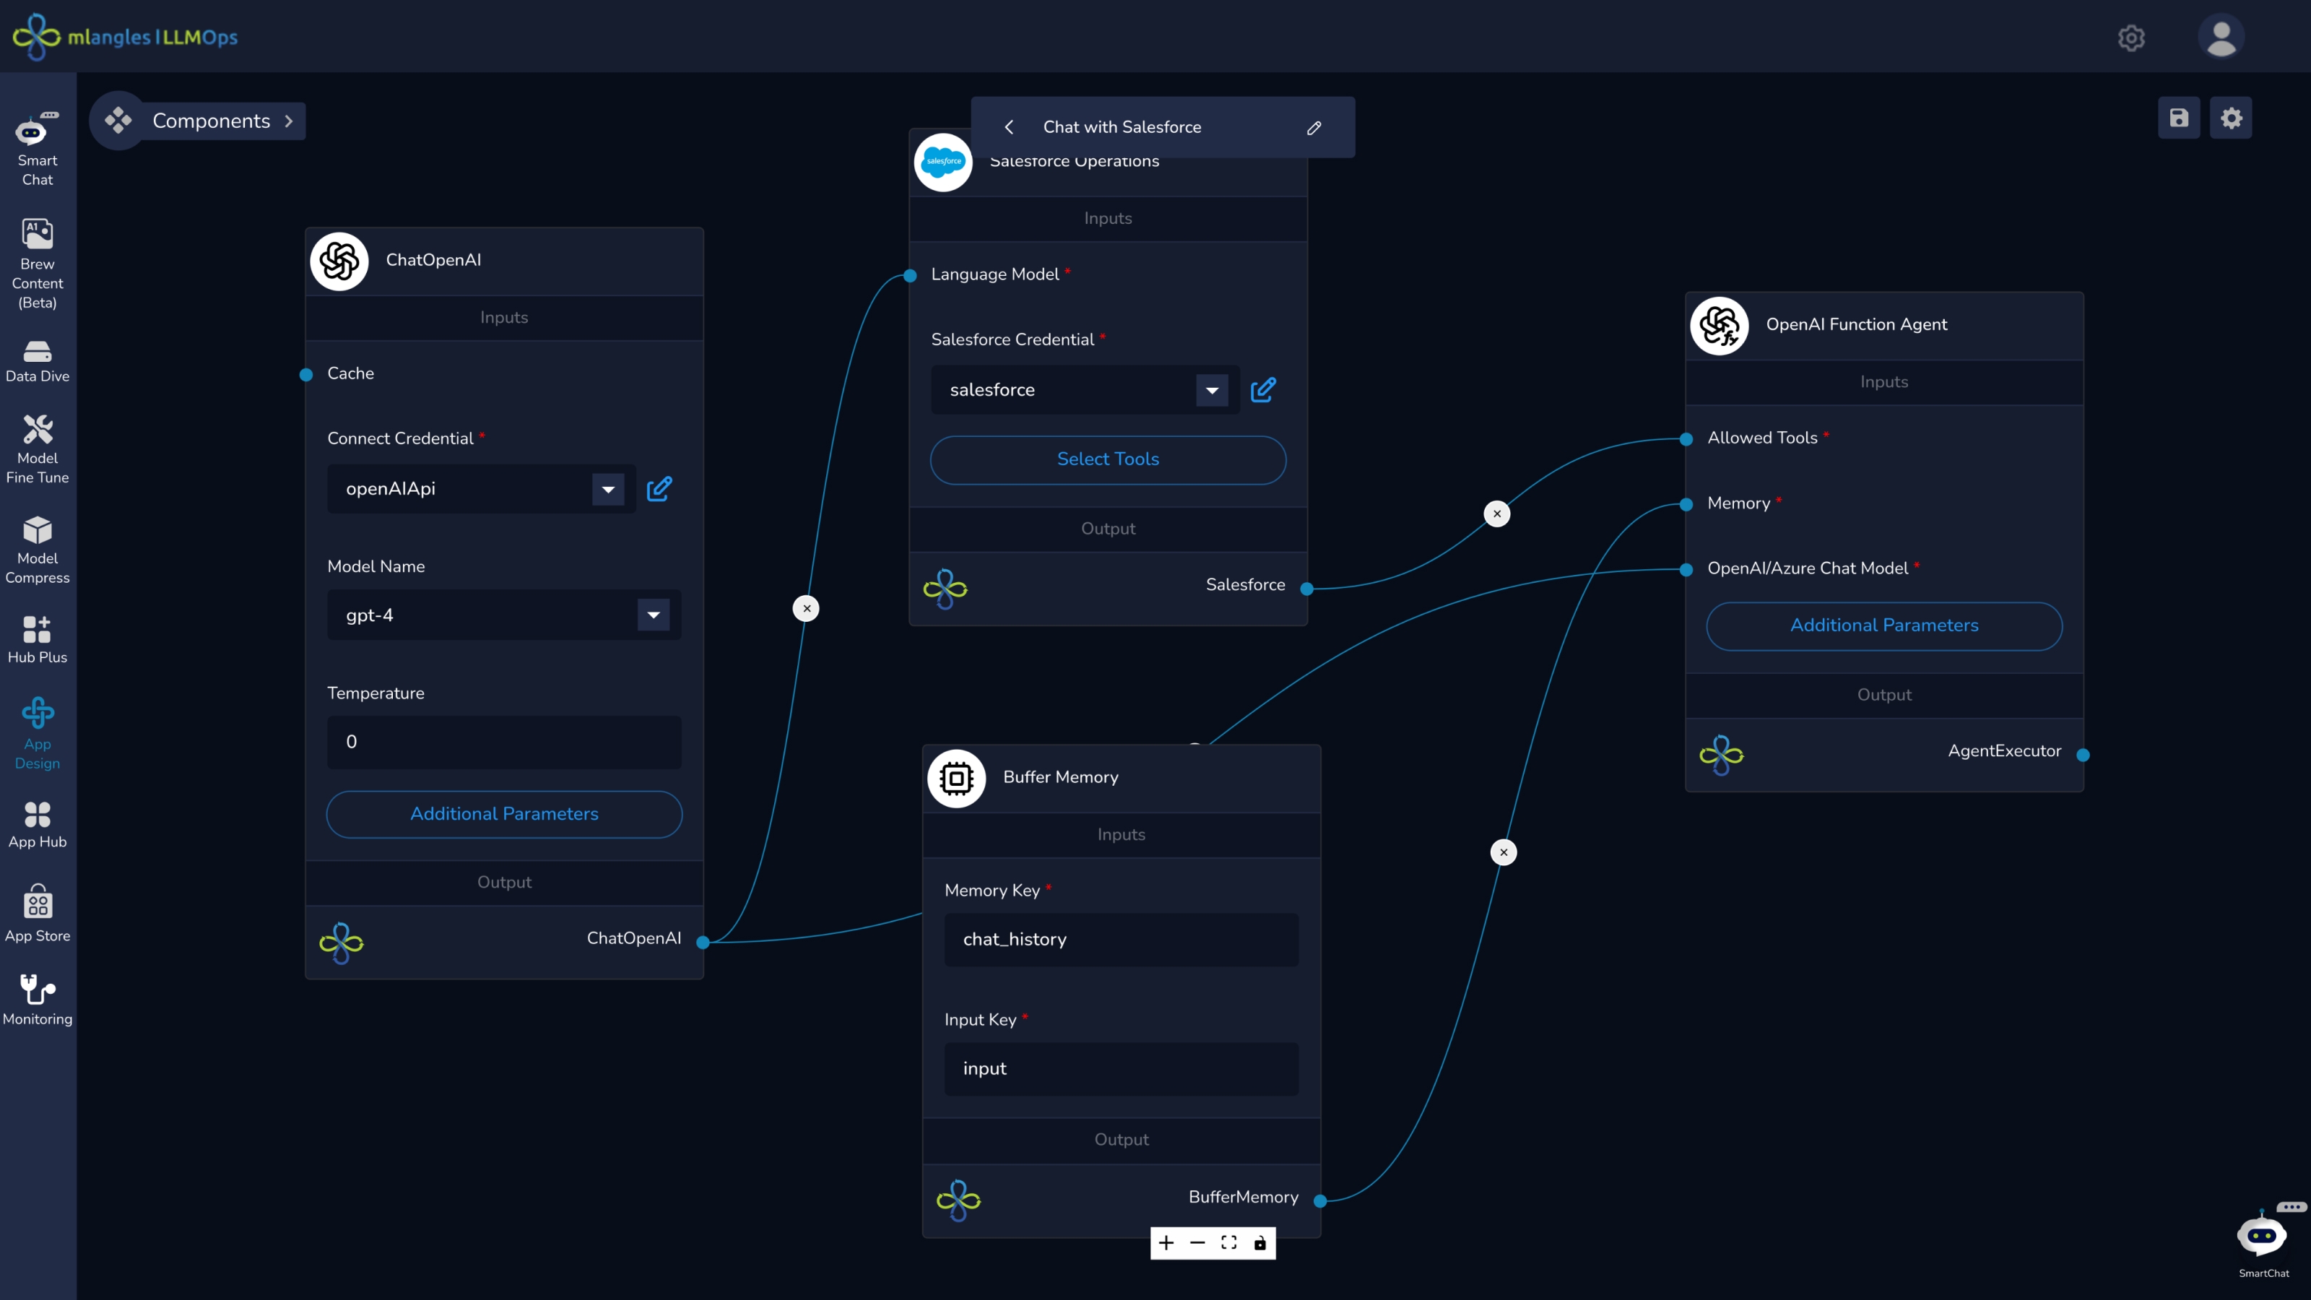This screenshot has width=2311, height=1300.
Task: Go to Data Dive
Action: (38, 362)
